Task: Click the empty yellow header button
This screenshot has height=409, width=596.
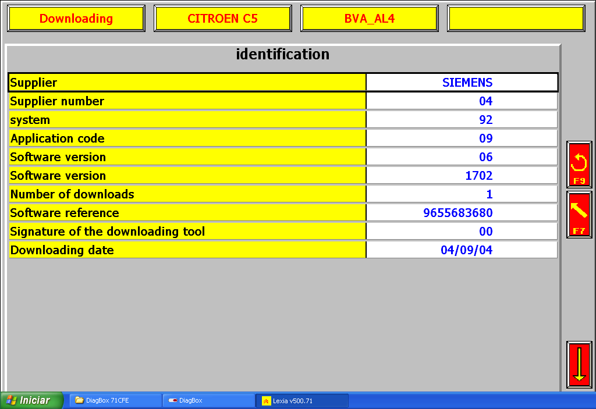Action: 516,19
